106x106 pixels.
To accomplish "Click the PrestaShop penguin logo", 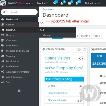I will coord(3,3).
